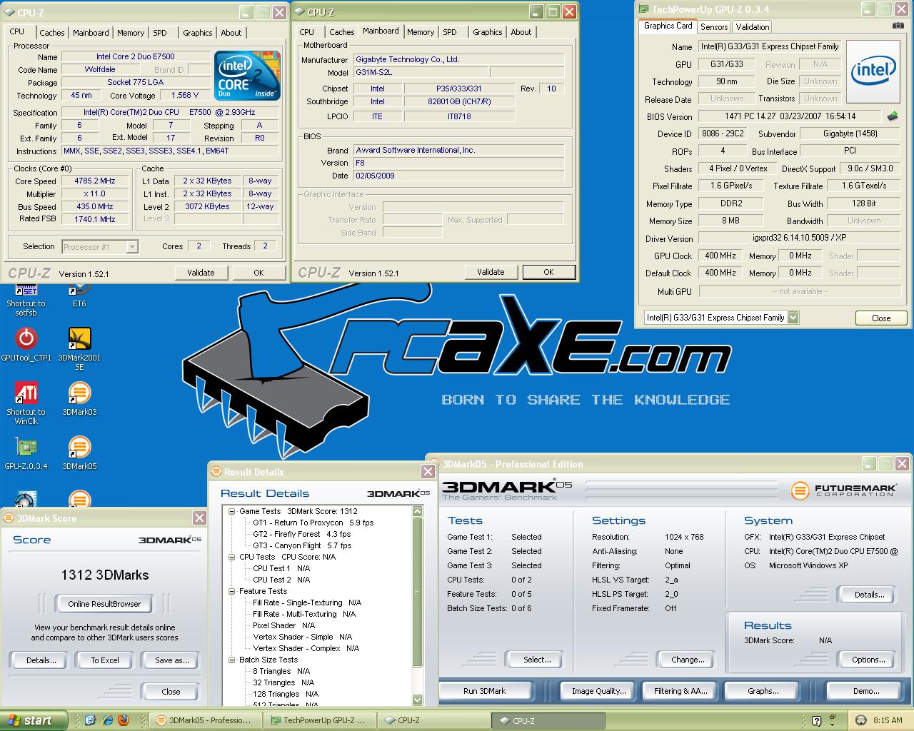The image size is (914, 731).
Task: Open Firefox from the quick launch bar
Action: 123,720
